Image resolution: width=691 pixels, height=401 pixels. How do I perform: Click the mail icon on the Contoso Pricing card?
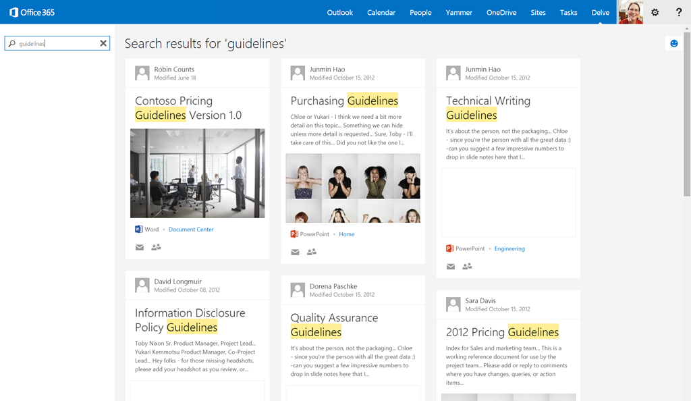pos(140,247)
